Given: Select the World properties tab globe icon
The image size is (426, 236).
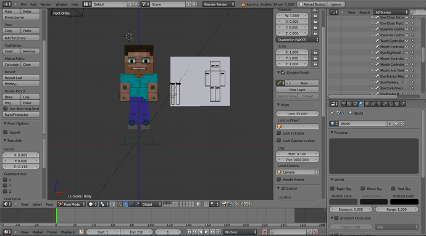Looking at the screenshot, I should point(361,104).
